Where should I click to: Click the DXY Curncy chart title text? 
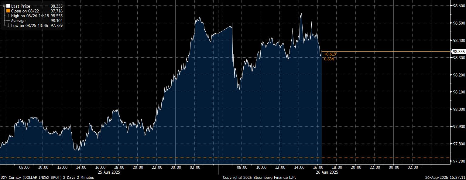[47, 177]
